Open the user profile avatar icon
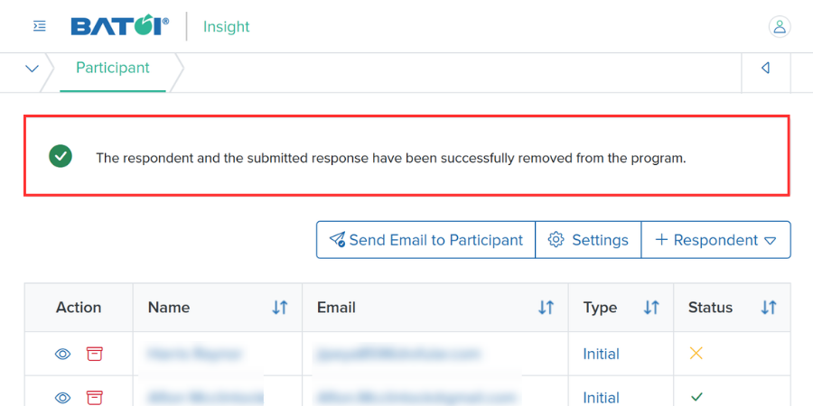813x406 pixels. [780, 26]
